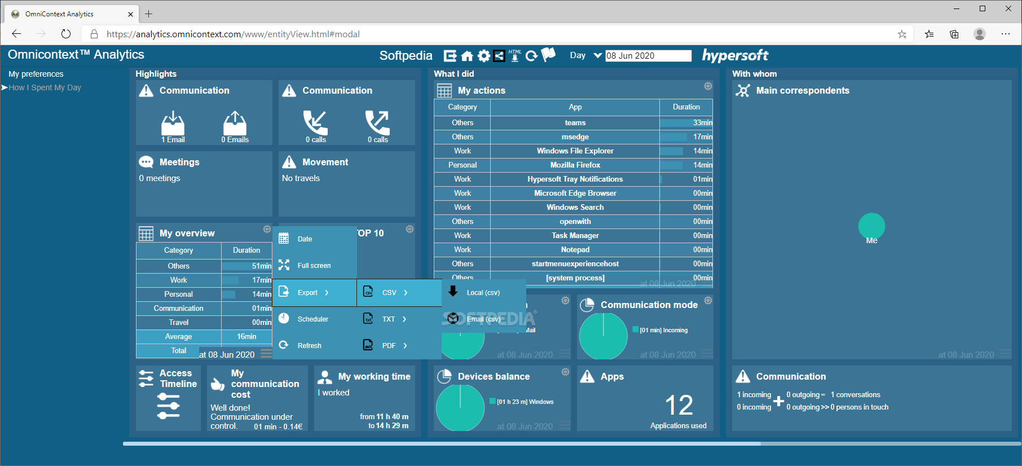This screenshot has height=466, width=1022.
Task: Open gear options of My overview panel
Action: (267, 229)
